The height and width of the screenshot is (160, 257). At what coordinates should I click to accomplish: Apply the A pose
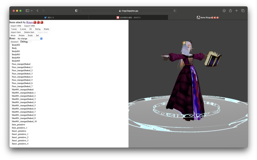click(x=23, y=29)
